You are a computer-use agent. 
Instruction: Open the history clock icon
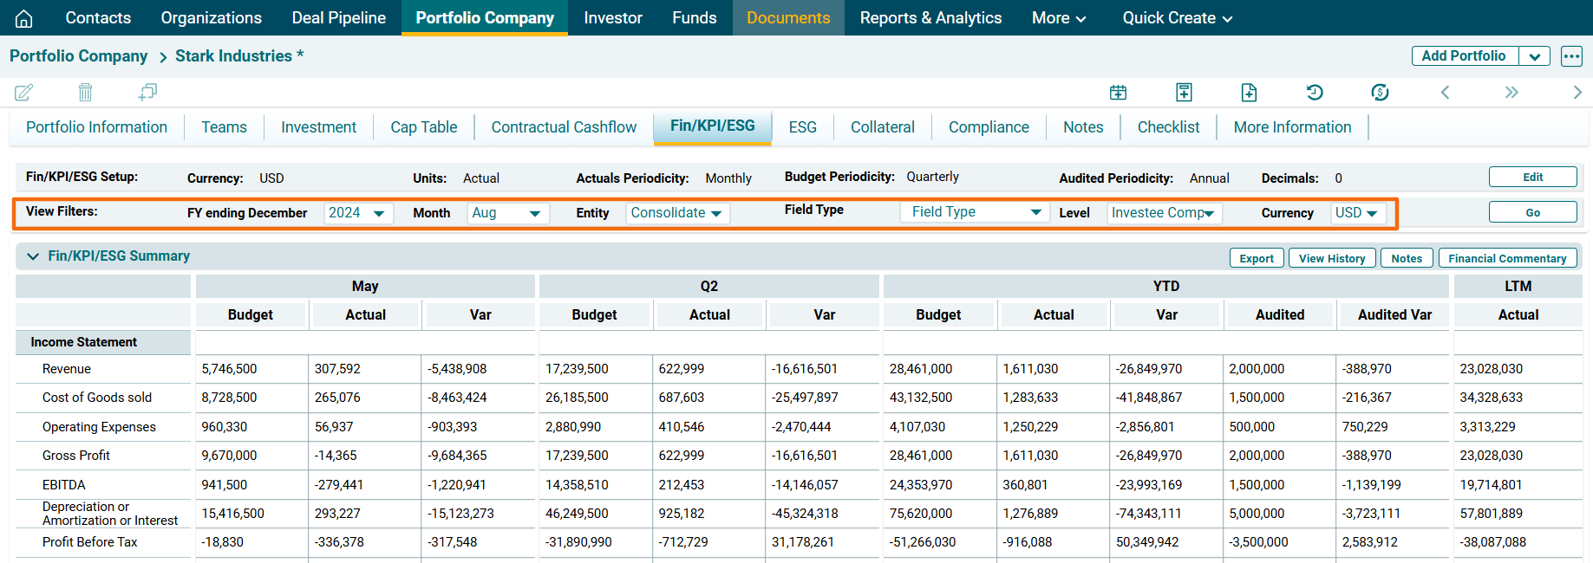[1314, 92]
